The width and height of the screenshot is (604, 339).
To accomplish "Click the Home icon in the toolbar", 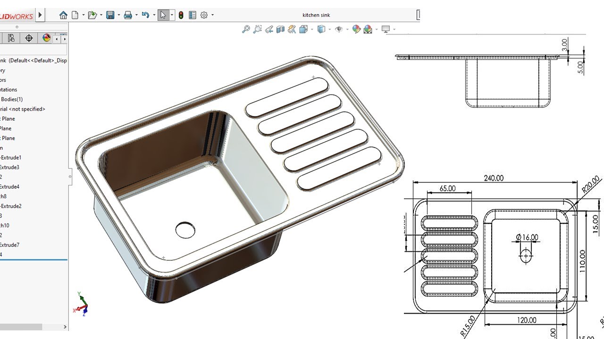I will coord(63,15).
